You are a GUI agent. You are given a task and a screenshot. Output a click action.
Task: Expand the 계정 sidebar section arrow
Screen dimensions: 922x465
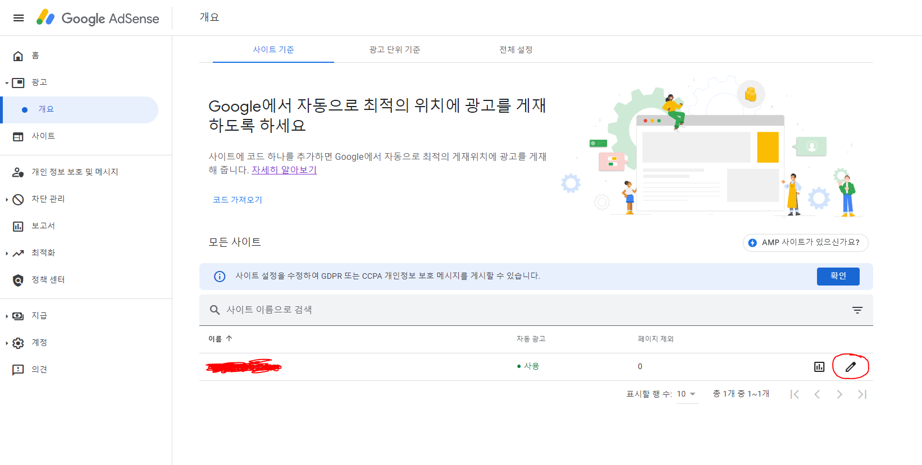point(7,343)
